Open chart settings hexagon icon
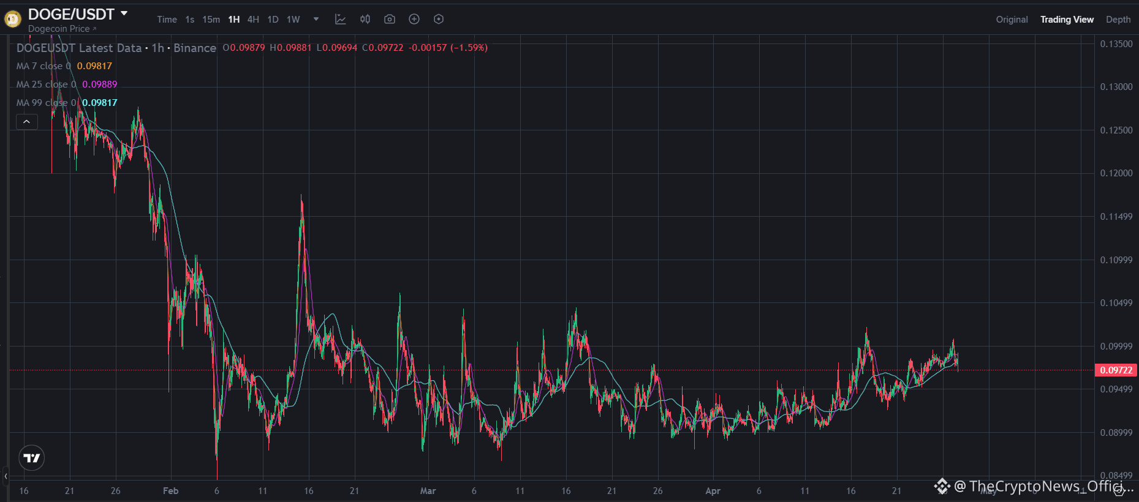This screenshot has height=502, width=1139. [439, 19]
